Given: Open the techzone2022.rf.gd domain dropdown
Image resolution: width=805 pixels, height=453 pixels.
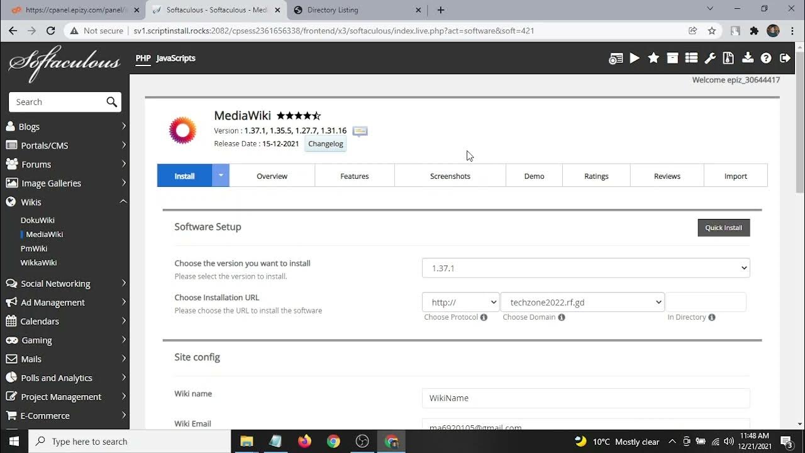Looking at the screenshot, I should [x=582, y=302].
